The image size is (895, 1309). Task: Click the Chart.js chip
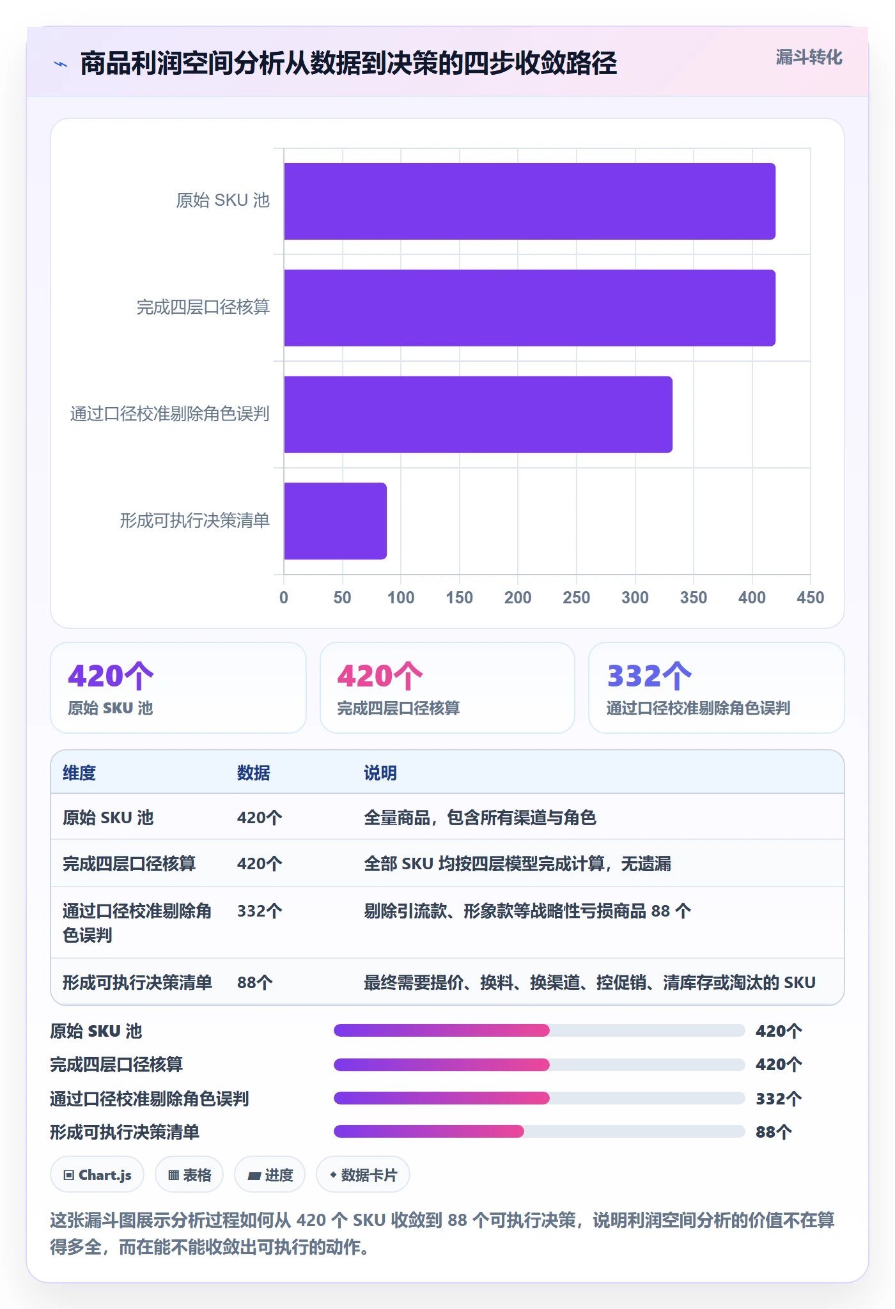(97, 1175)
